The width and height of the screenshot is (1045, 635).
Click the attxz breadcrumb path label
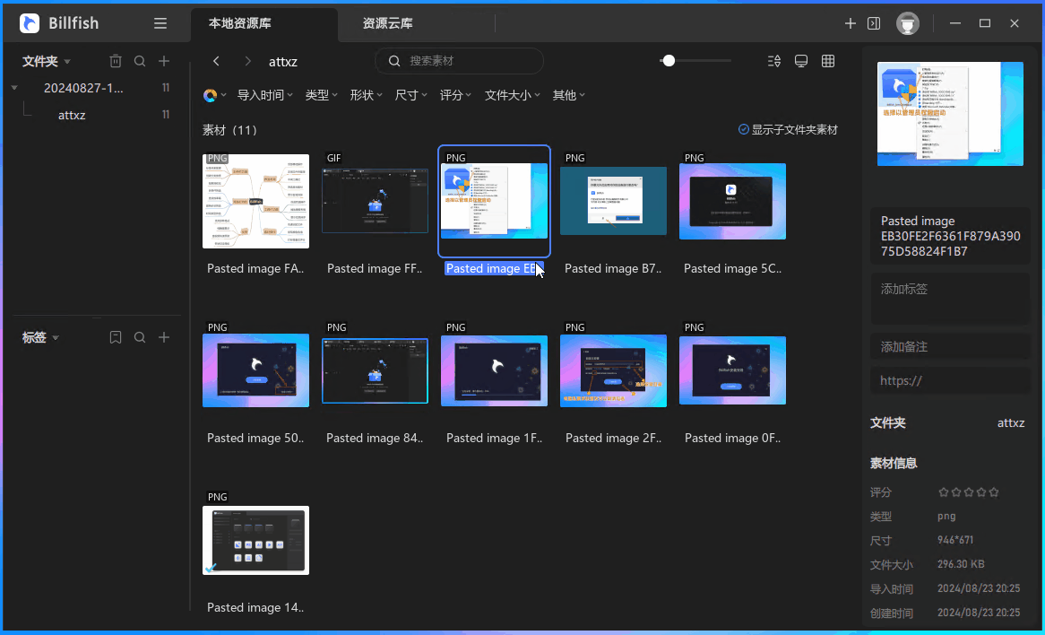click(x=283, y=61)
